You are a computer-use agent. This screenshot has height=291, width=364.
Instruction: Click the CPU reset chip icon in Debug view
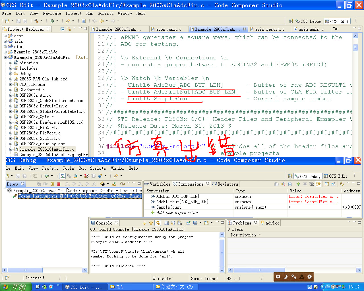click(103, 184)
